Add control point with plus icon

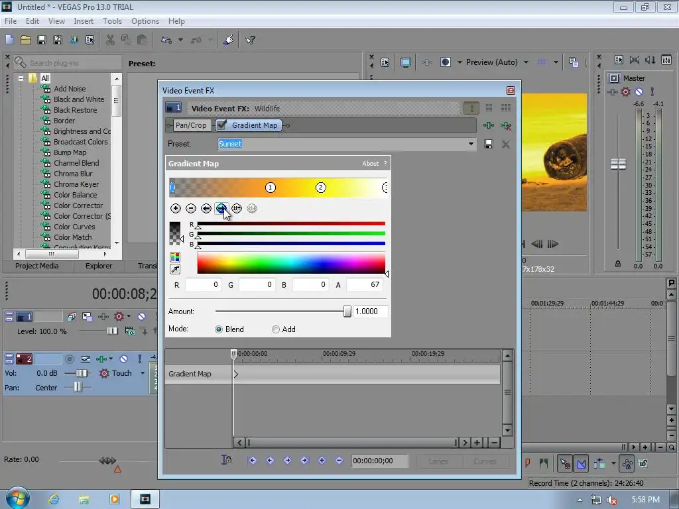(175, 209)
